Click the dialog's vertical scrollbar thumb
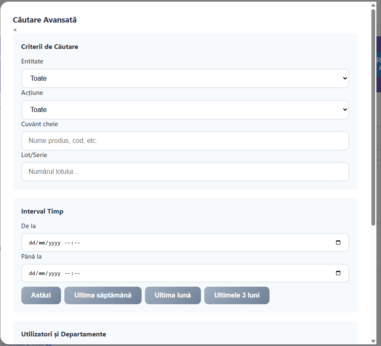This screenshot has height=346, width=381. point(373,117)
